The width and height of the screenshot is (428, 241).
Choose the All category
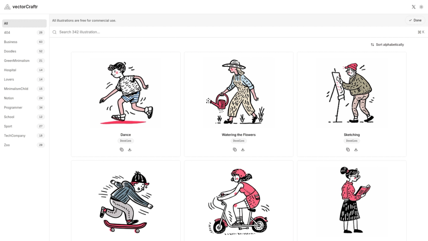coord(24,24)
